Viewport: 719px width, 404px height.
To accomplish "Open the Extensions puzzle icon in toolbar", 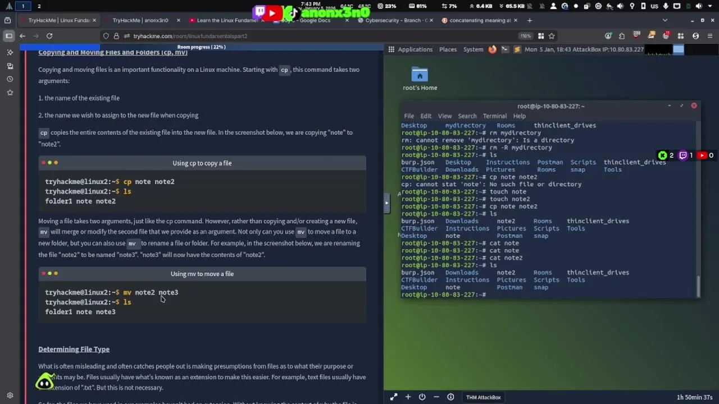I will [622, 36].
